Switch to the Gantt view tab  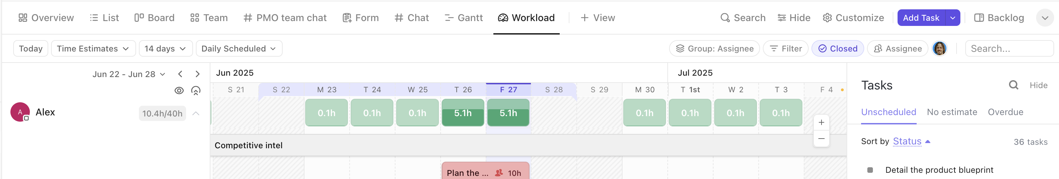[464, 18]
